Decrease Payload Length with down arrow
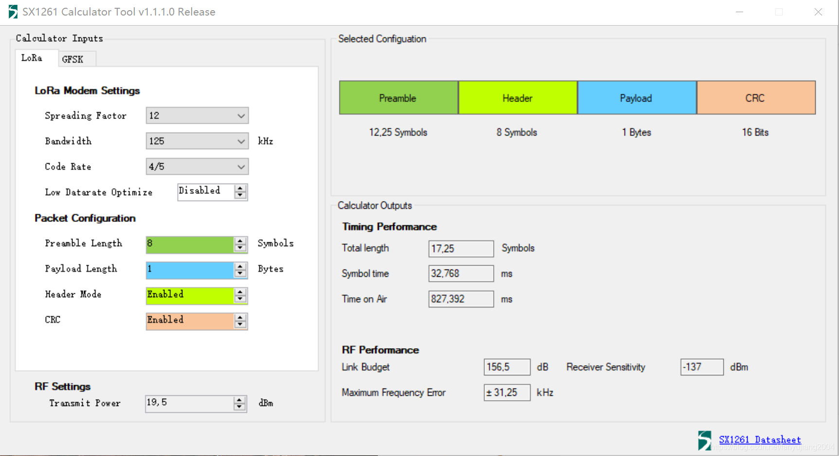839x456 pixels. 240,274
